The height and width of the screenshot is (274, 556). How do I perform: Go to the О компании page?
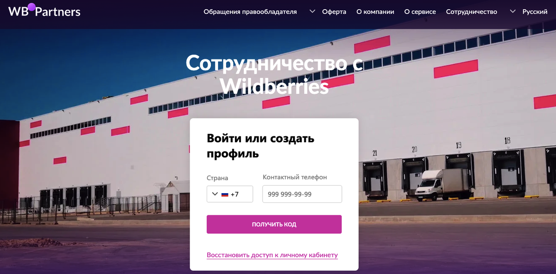tap(375, 12)
